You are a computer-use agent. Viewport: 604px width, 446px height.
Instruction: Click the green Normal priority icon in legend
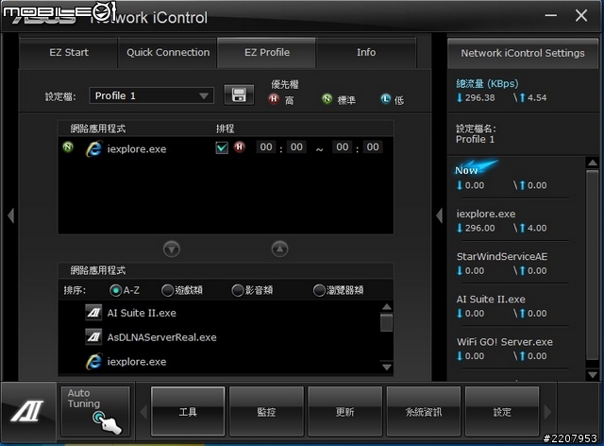pos(327,99)
